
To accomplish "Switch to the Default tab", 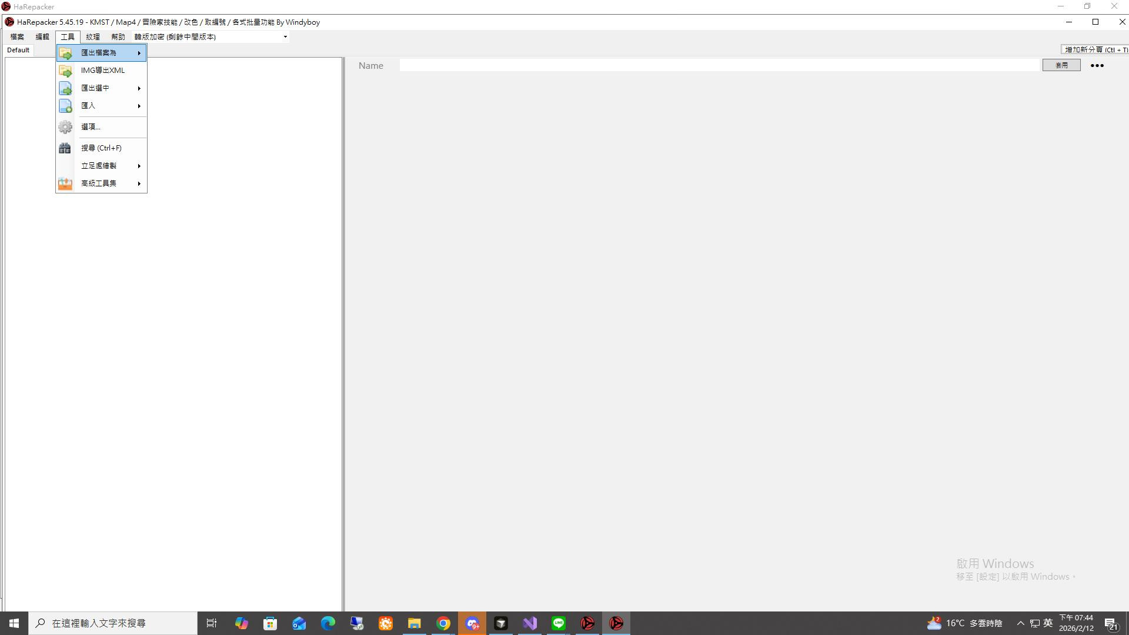I will [18, 50].
